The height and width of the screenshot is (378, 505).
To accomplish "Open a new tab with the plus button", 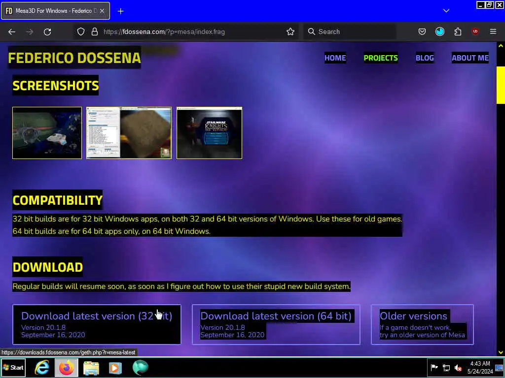I will (x=120, y=11).
